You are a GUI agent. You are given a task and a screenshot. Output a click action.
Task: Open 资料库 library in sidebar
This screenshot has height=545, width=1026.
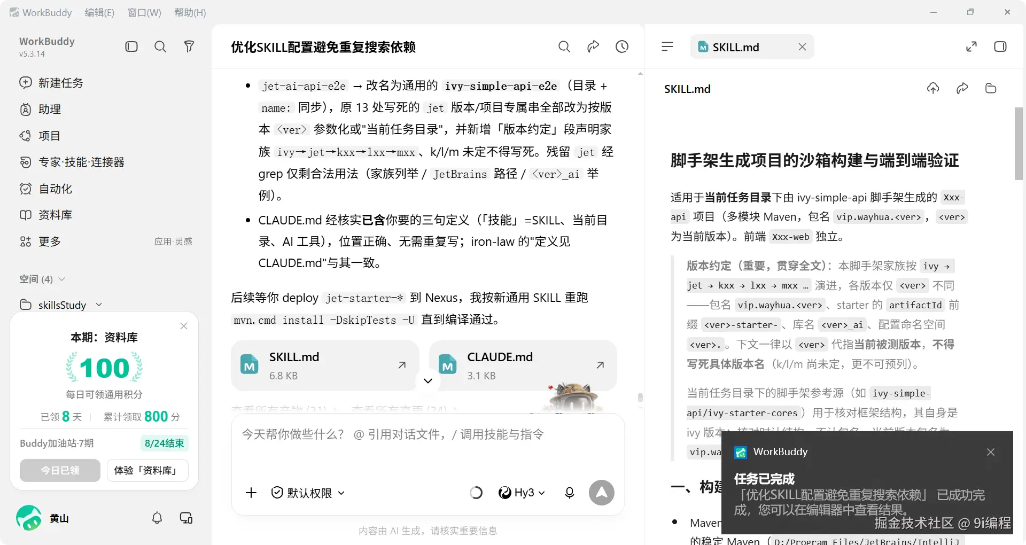pos(45,215)
